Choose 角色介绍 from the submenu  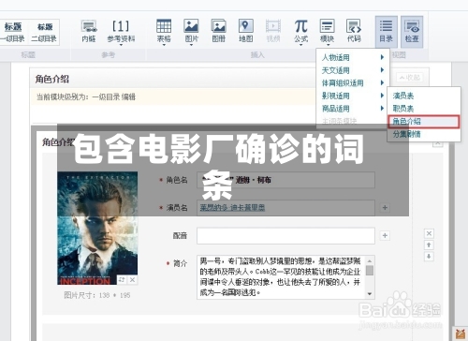(424, 122)
